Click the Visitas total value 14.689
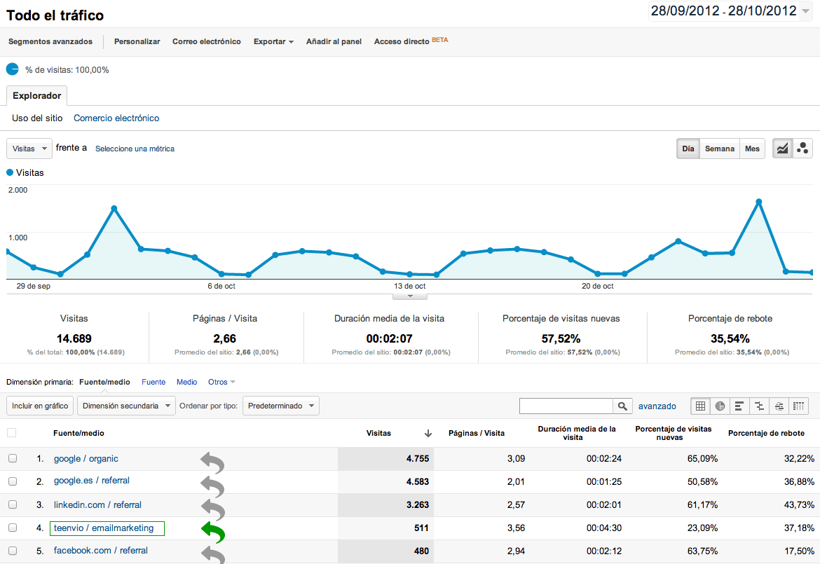 click(74, 338)
